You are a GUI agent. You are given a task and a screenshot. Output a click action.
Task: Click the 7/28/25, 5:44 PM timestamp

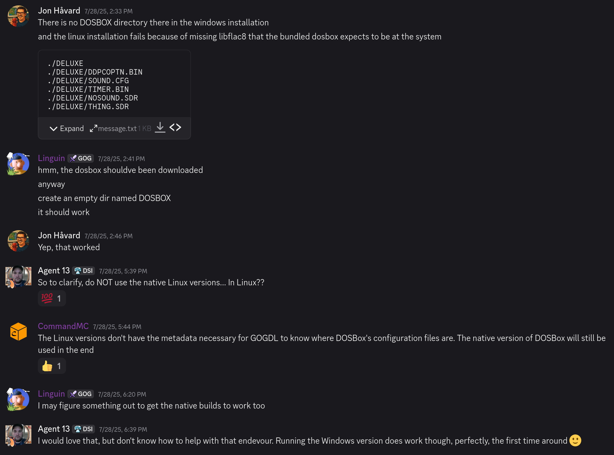point(117,327)
